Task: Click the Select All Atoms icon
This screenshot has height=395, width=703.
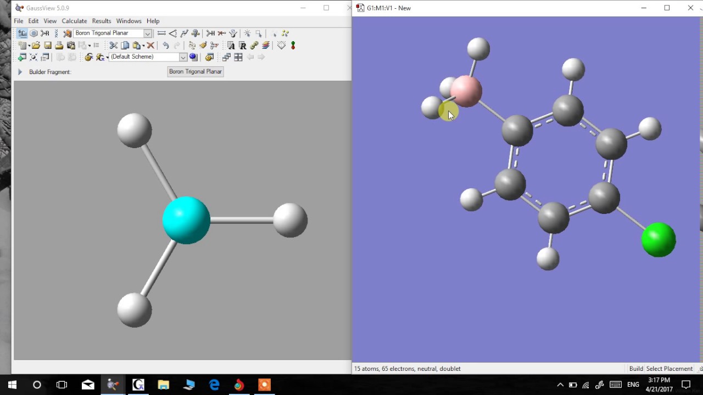Action: (x=285, y=33)
